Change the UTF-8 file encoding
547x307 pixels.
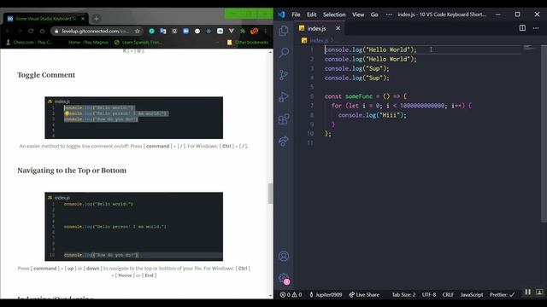click(429, 294)
